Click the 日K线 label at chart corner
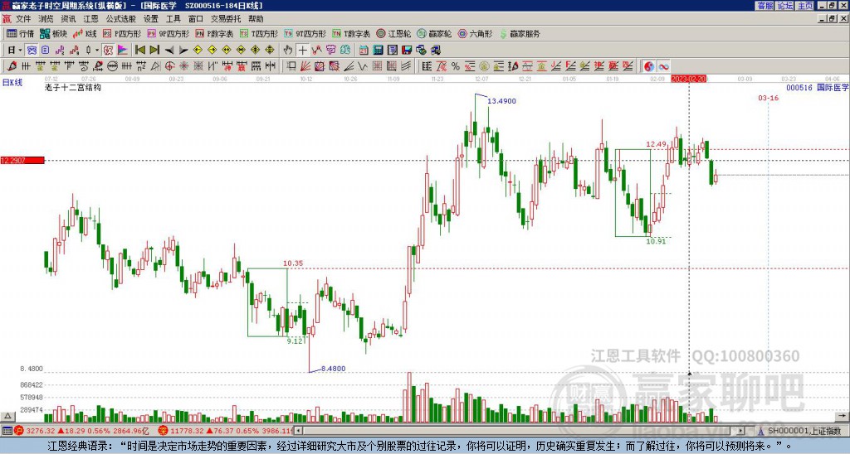Image resolution: width=850 pixels, height=454 pixels. tap(12, 83)
